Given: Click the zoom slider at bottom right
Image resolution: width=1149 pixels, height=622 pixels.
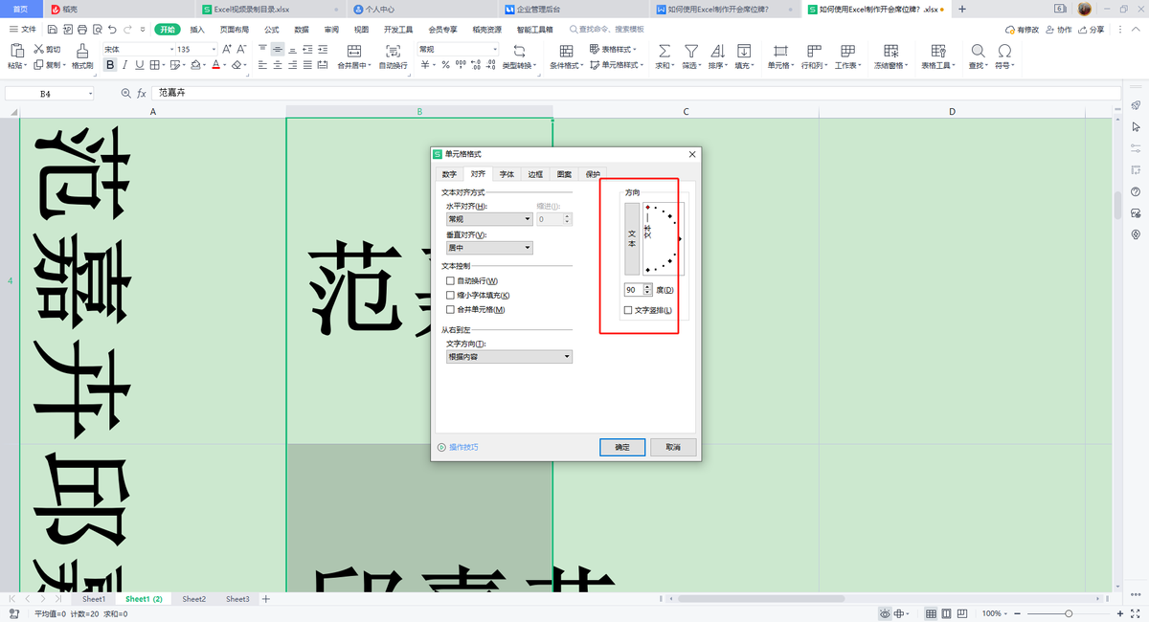Looking at the screenshot, I should pyautogui.click(x=1069, y=613).
